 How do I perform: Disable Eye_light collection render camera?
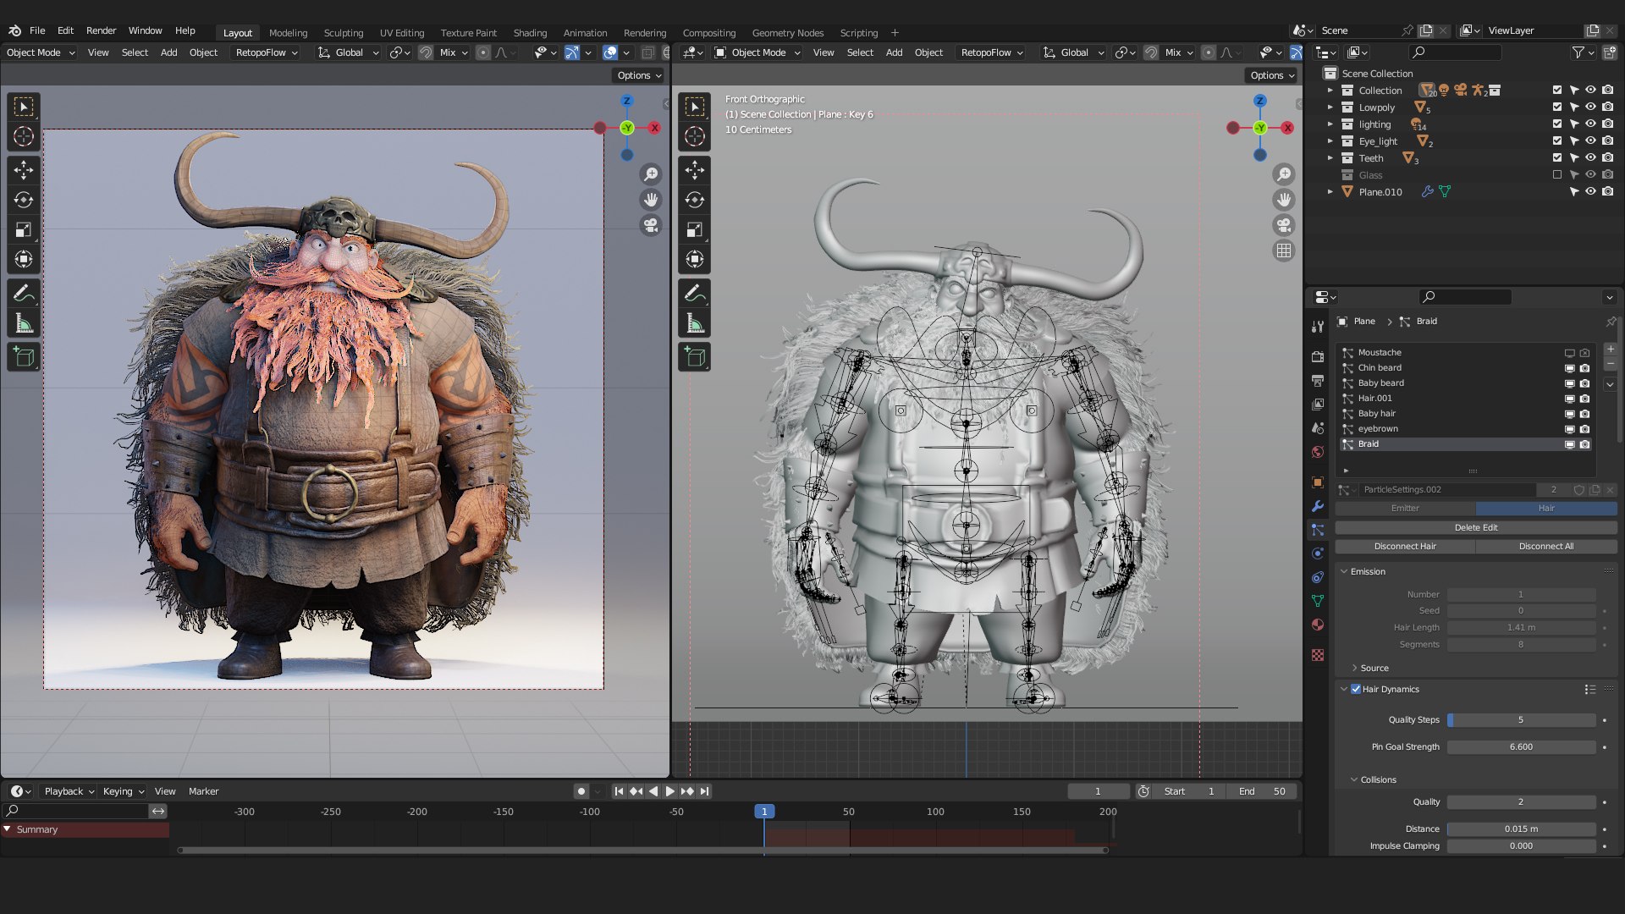[1607, 140]
